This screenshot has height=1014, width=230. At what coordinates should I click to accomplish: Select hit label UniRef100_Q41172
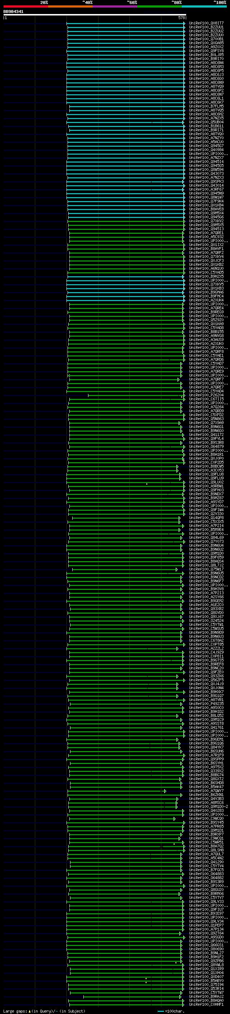tap(206, 435)
